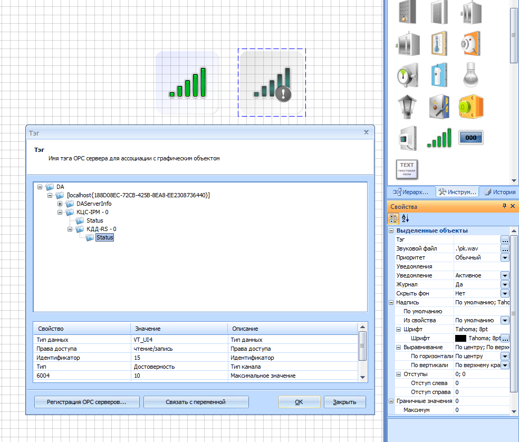
Task: Expand the DAServerInfo tree node
Action: pyautogui.click(x=61, y=204)
